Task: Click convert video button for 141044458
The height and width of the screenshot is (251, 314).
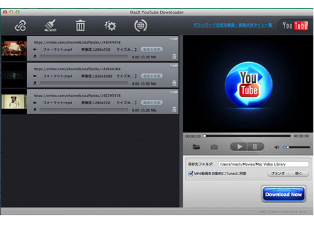Action: tap(152, 50)
